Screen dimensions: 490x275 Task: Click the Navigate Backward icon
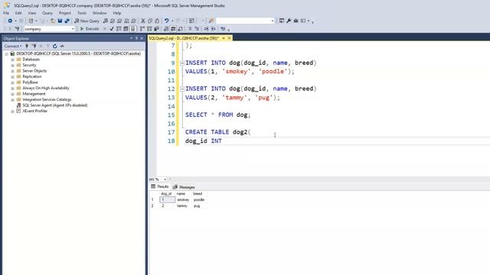(10, 21)
